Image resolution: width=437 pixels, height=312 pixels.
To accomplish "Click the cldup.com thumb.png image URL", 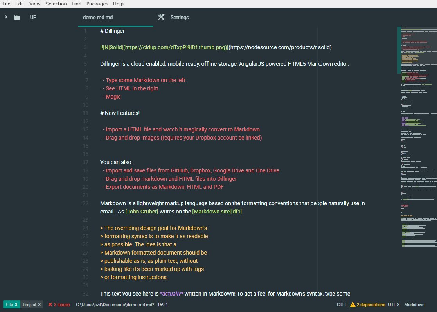I will (x=176, y=47).
